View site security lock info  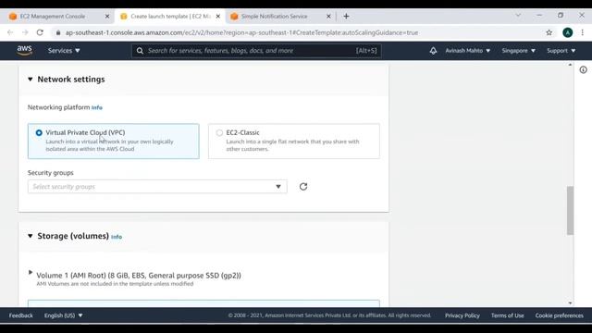tap(57, 32)
